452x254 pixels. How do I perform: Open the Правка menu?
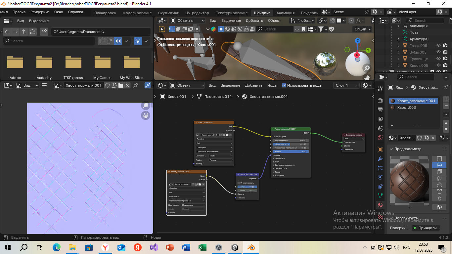click(19, 12)
